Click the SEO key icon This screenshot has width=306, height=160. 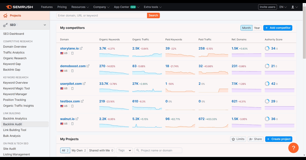pyautogui.click(x=5, y=25)
